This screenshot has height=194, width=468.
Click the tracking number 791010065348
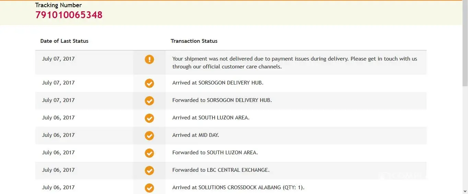[69, 15]
